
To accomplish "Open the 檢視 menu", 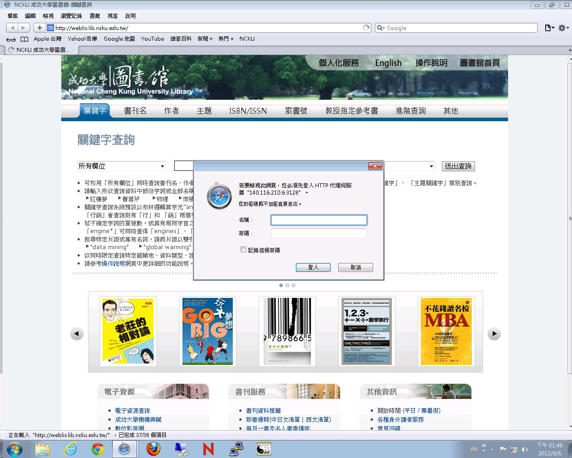I will (x=48, y=16).
